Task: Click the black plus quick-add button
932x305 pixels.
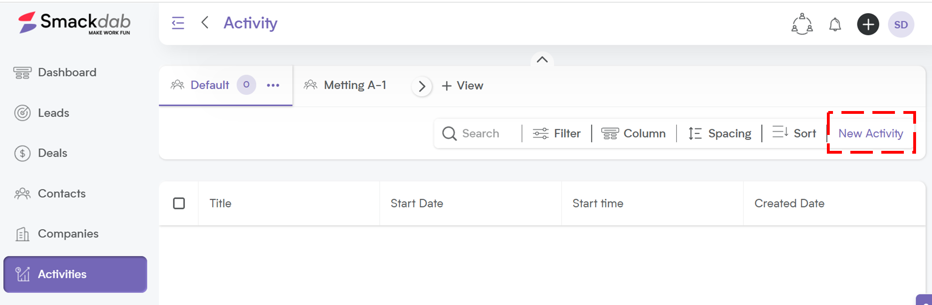Action: [868, 24]
